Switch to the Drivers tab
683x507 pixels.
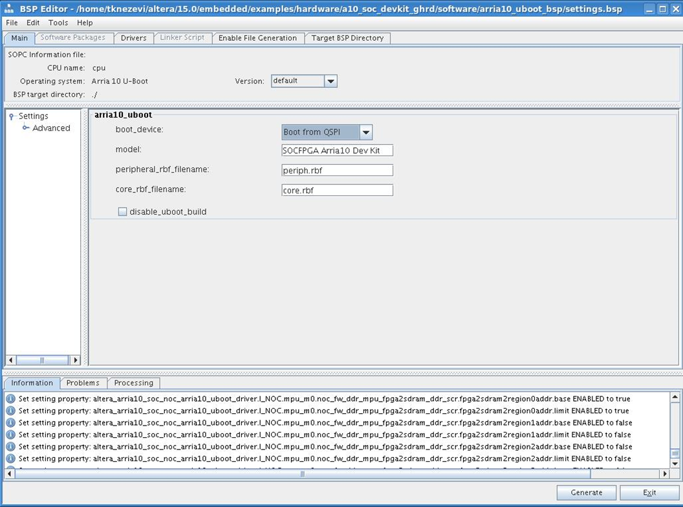click(x=133, y=38)
